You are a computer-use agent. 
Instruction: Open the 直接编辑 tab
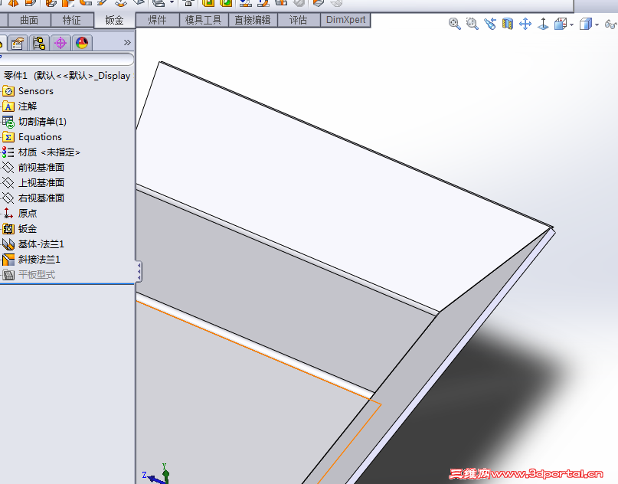(253, 20)
